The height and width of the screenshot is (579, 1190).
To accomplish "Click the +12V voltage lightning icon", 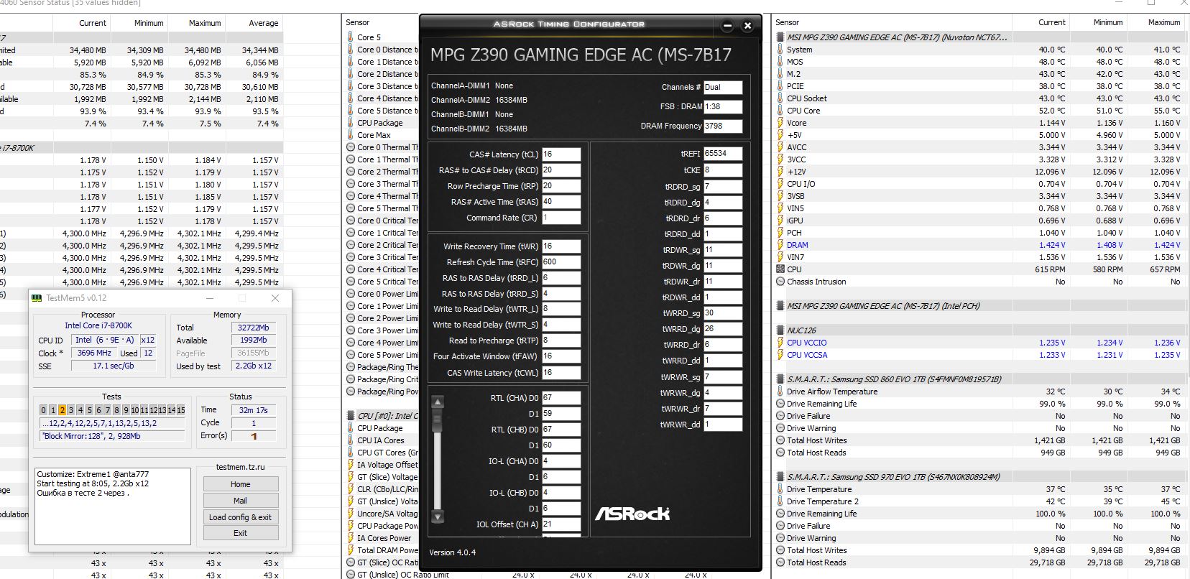I will (780, 172).
